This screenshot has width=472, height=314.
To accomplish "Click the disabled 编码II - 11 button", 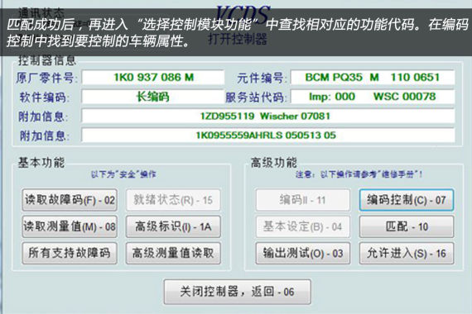I will (x=303, y=200).
